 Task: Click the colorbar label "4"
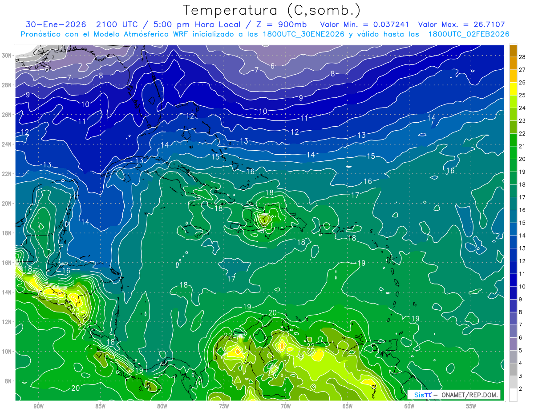point(521,363)
